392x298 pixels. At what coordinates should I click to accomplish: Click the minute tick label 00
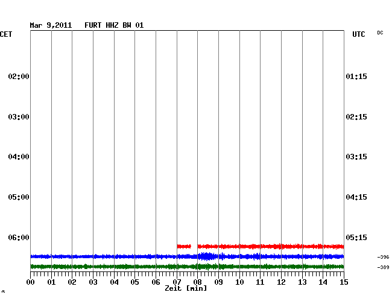click(31, 282)
